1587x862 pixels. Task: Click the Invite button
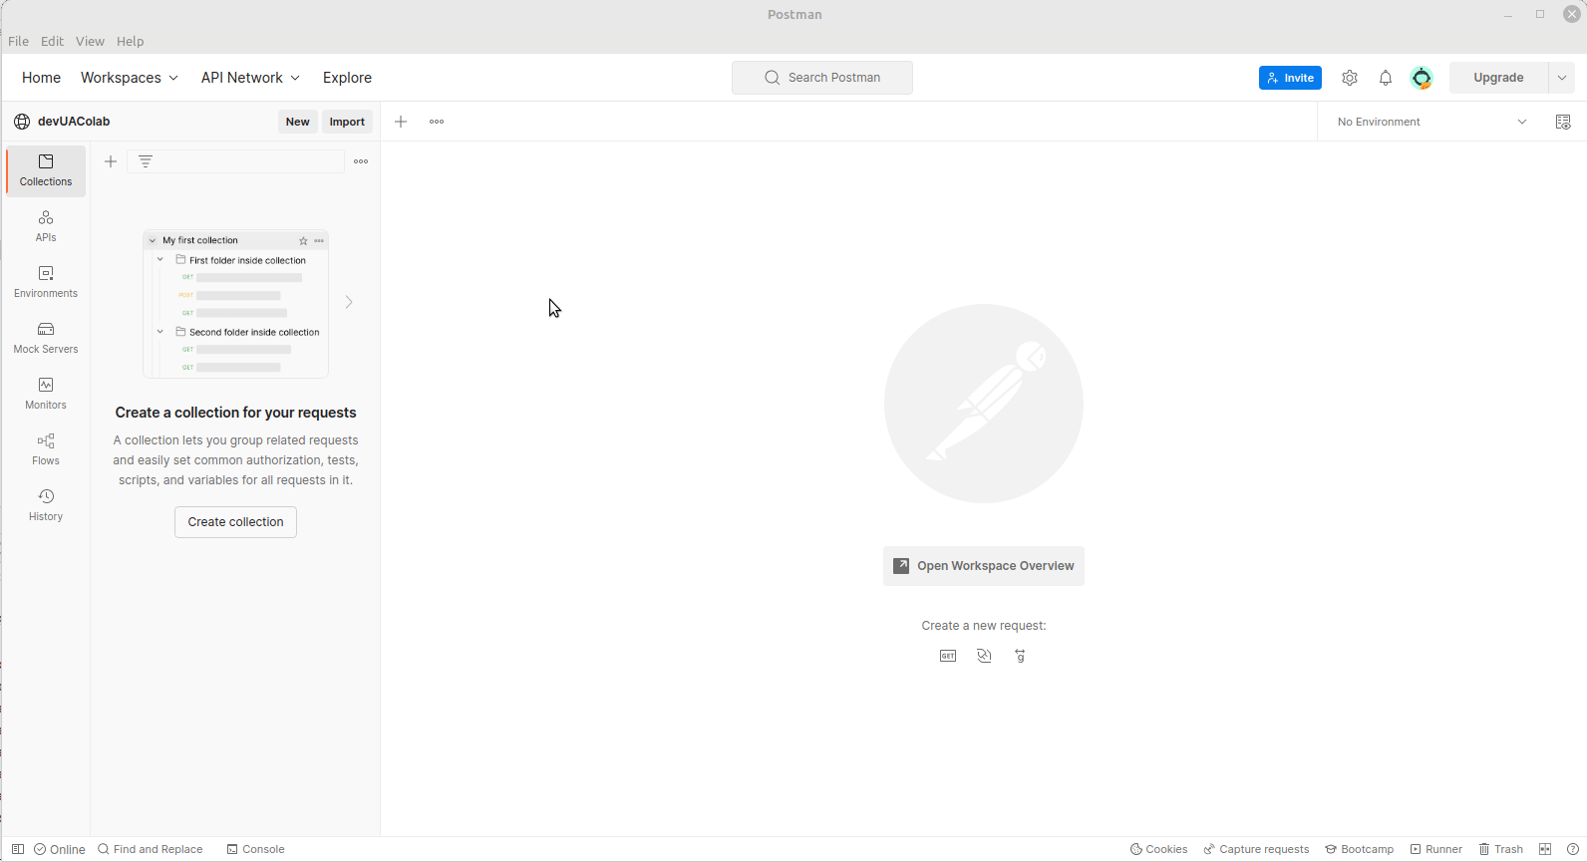coord(1290,78)
